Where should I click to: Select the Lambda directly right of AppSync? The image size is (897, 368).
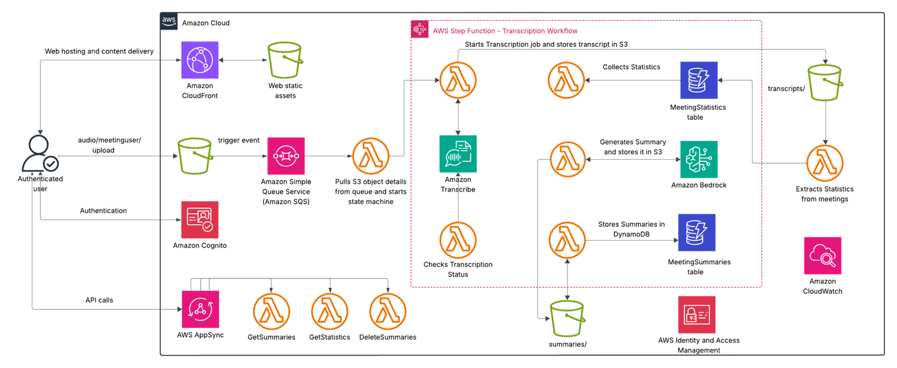click(271, 311)
